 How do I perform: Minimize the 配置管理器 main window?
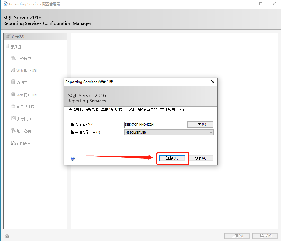247,4
